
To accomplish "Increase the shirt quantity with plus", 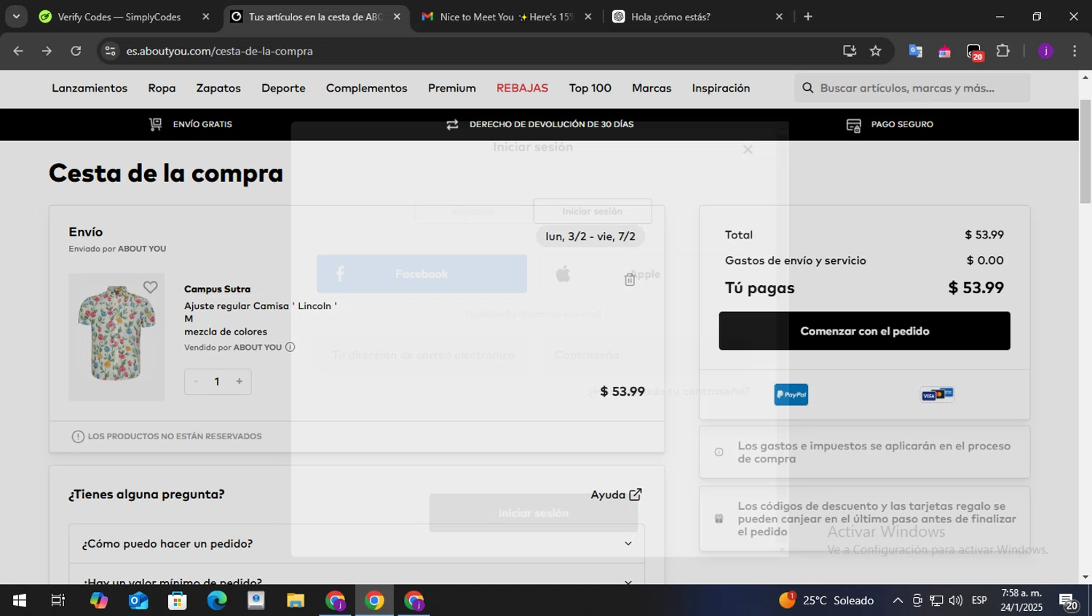I will 239,381.
